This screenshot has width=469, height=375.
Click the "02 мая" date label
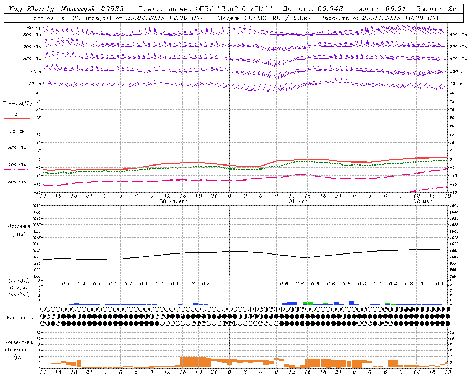423,201
